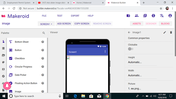
Task: Click the Makeroid logo
Action: 15,16
